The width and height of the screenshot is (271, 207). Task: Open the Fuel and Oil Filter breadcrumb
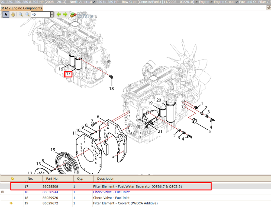coord(255,2)
